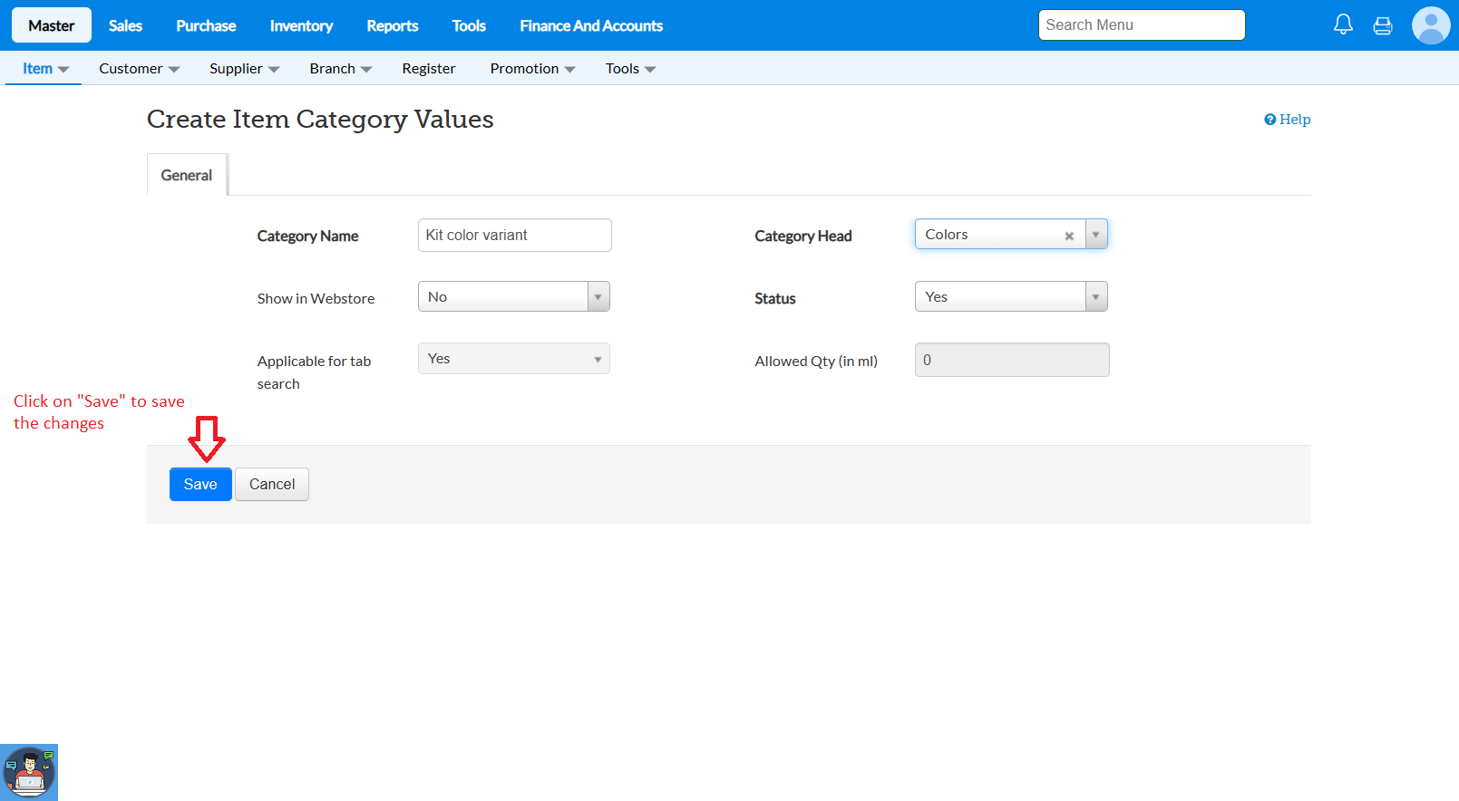Switch to the Purchase module
This screenshot has width=1459, height=801.
[x=206, y=25]
